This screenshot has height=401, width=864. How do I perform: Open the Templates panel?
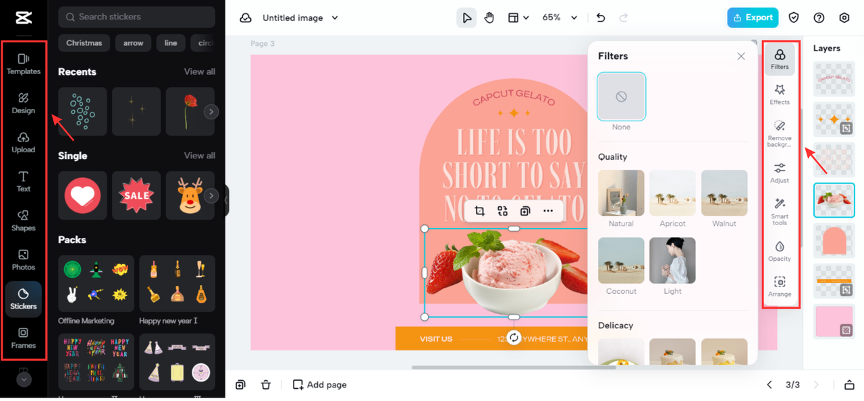point(24,64)
